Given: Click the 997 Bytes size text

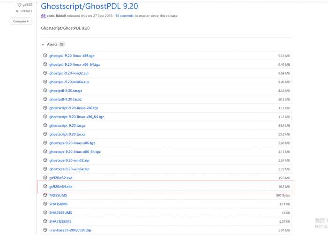Looking at the screenshot, I should click(x=283, y=195).
